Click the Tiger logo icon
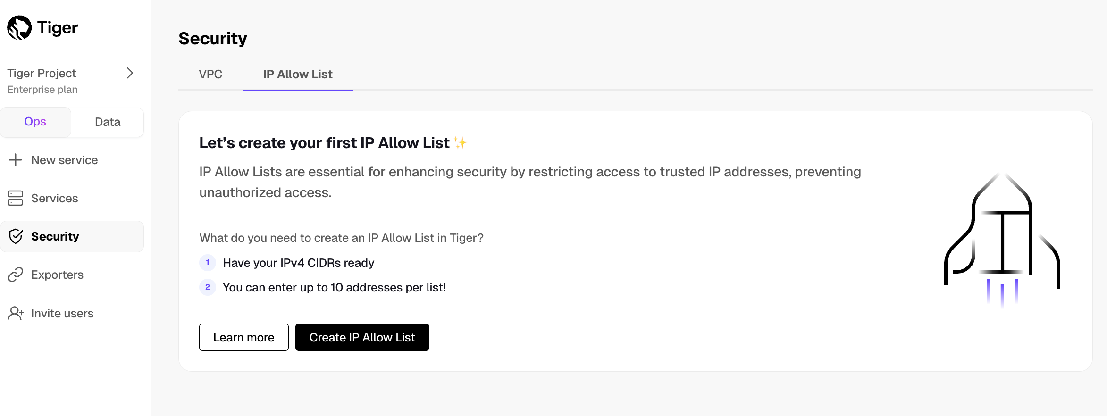This screenshot has height=416, width=1107. (x=17, y=27)
